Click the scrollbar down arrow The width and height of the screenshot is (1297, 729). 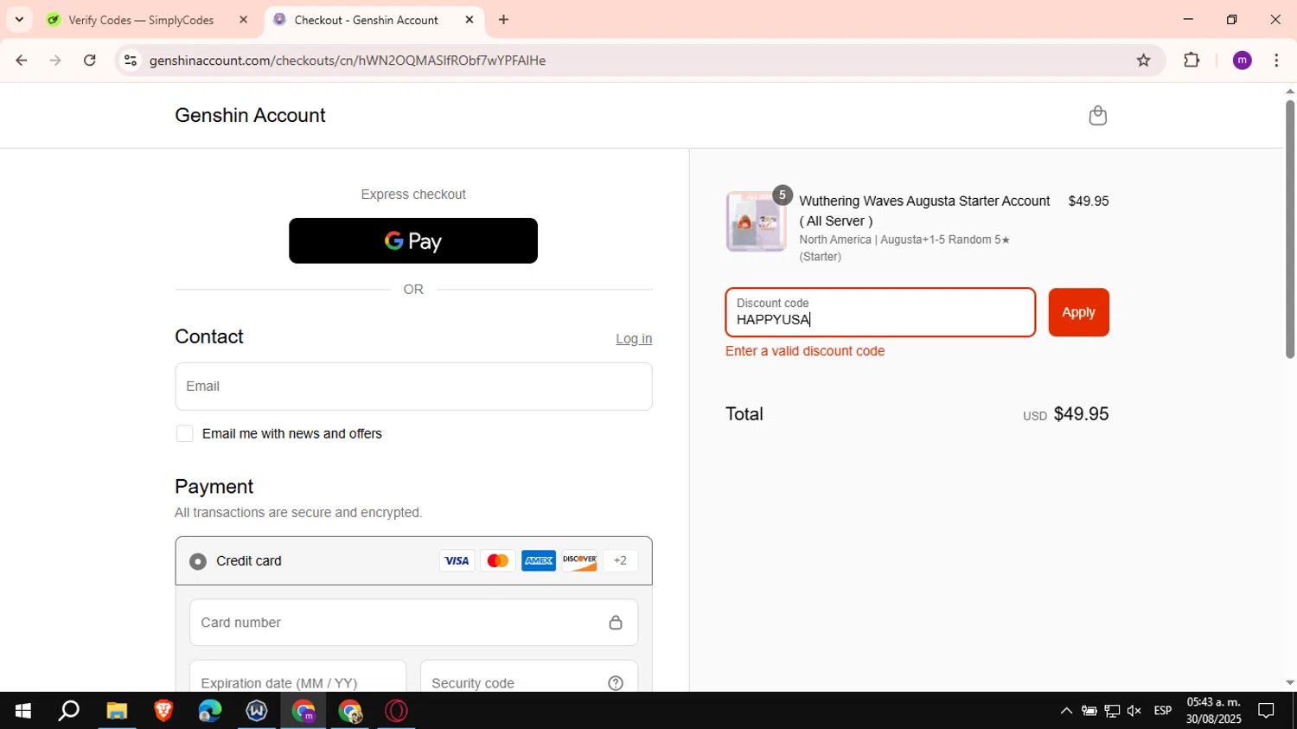click(1289, 683)
